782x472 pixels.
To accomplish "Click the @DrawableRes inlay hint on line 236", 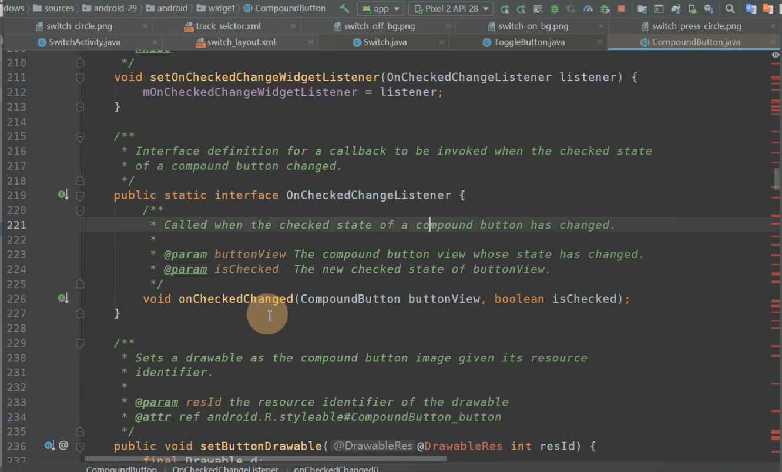I will pyautogui.click(x=373, y=446).
